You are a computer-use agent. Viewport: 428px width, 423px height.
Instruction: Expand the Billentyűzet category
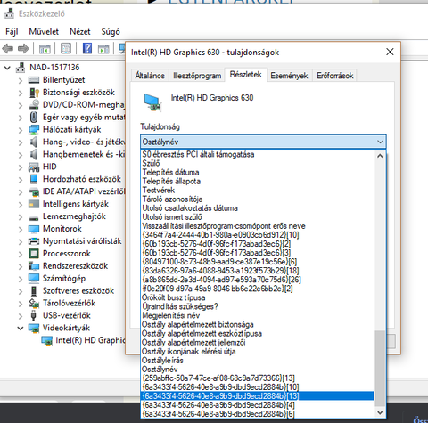[x=21, y=80]
